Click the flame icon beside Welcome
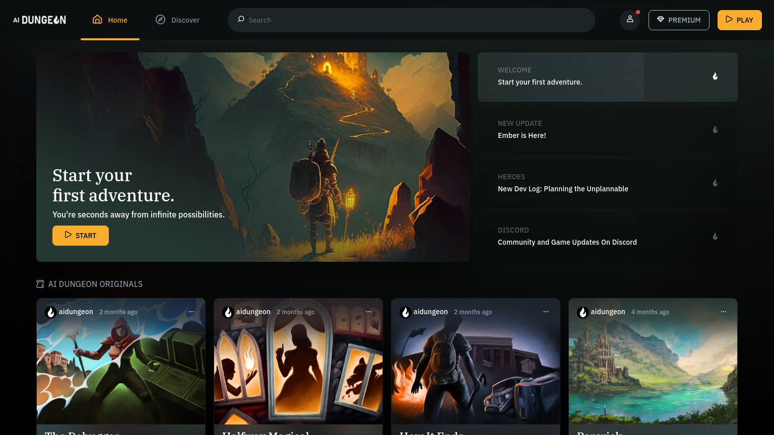 click(x=715, y=77)
